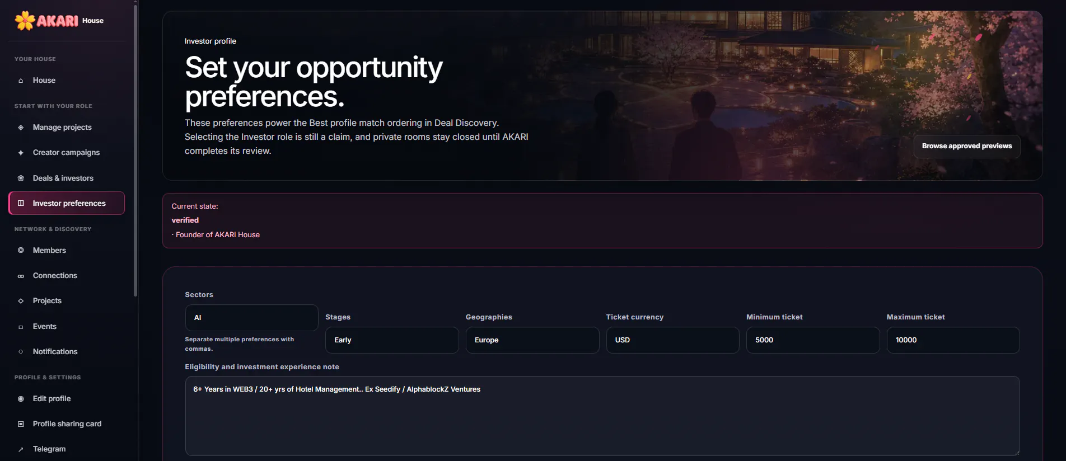
Task: Open the Members page
Action: click(x=67, y=251)
